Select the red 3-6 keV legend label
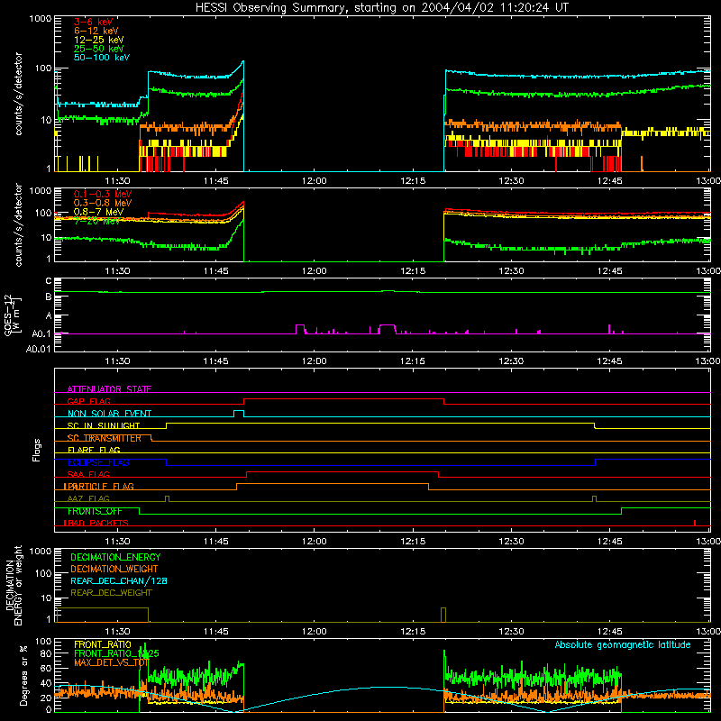 pos(94,22)
